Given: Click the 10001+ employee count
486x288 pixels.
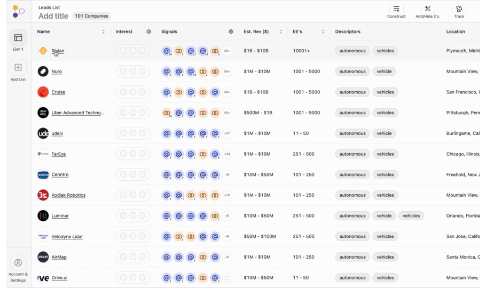Looking at the screenshot, I should pos(301,51).
